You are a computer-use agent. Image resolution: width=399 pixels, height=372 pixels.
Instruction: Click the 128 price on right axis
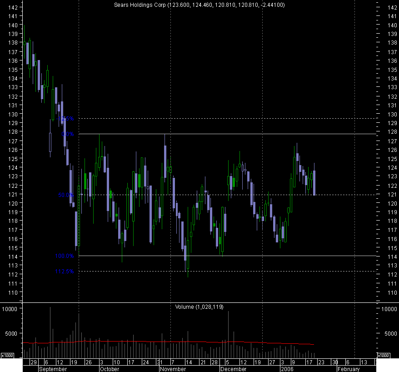(392, 132)
